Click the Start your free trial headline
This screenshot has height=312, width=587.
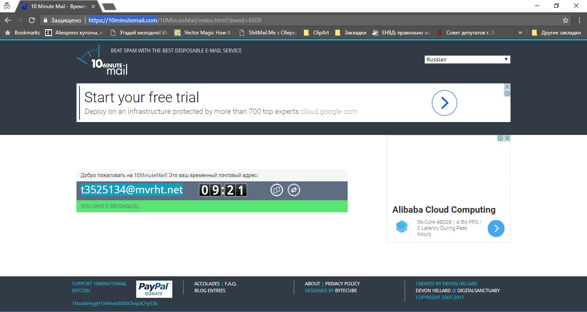(x=142, y=97)
